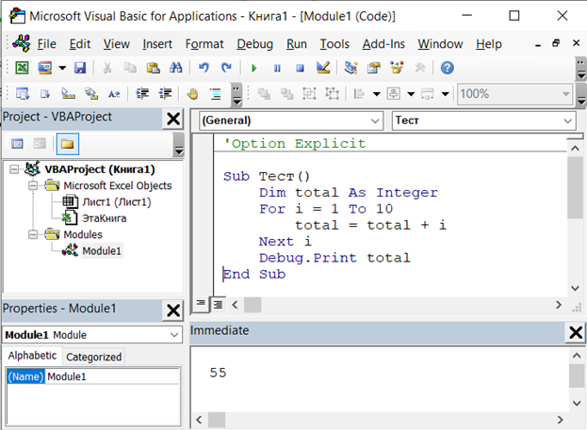587x430 pixels.
Task: Click the Toolbox hammer-wrench icon
Action: click(420, 68)
